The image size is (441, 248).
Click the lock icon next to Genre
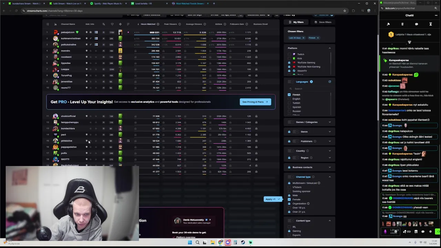pos(289,132)
